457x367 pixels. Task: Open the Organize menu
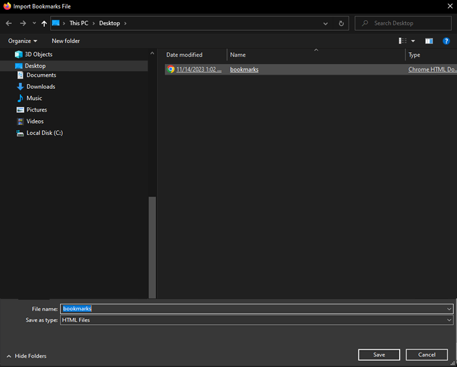click(22, 40)
